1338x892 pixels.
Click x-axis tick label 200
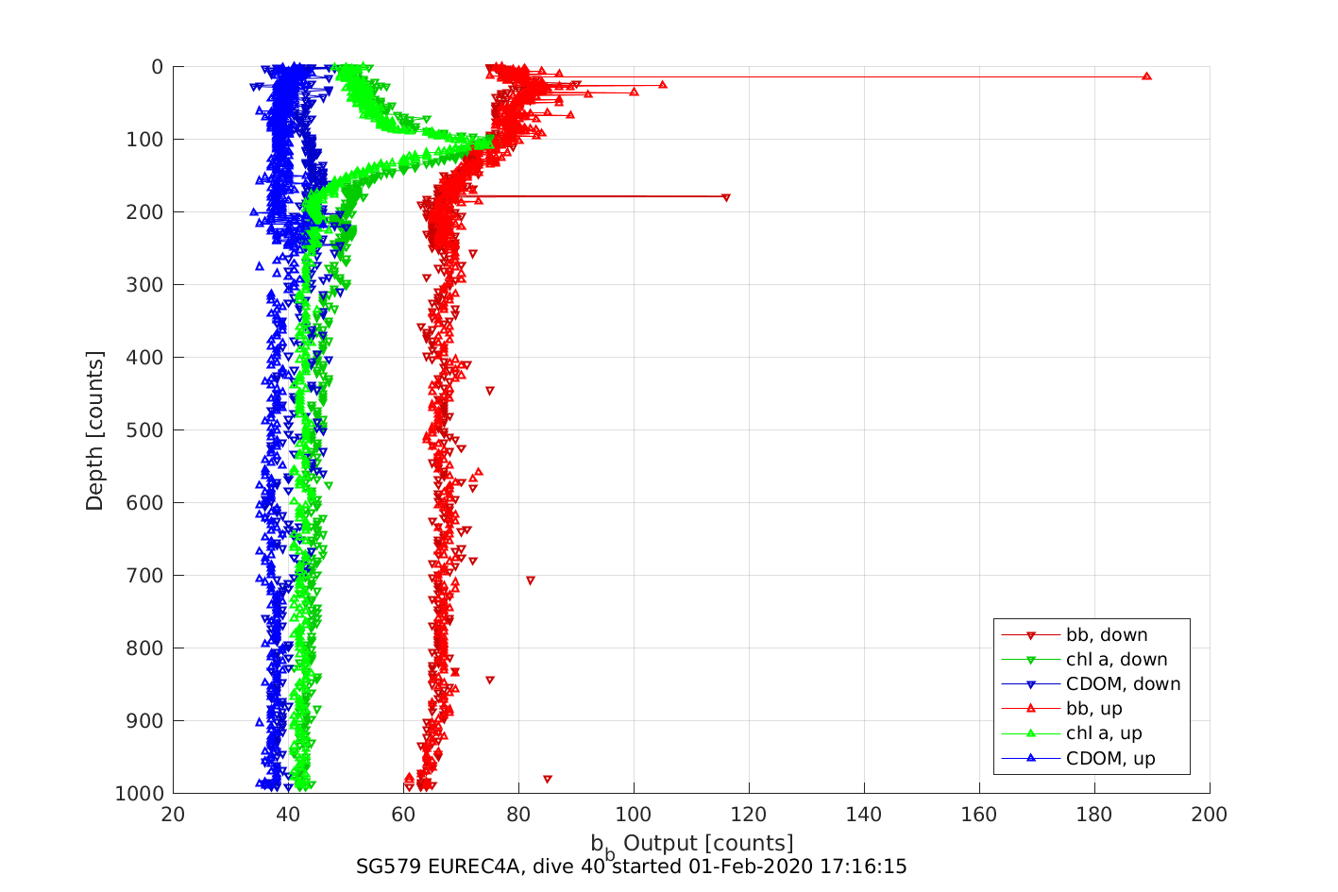tap(1210, 815)
